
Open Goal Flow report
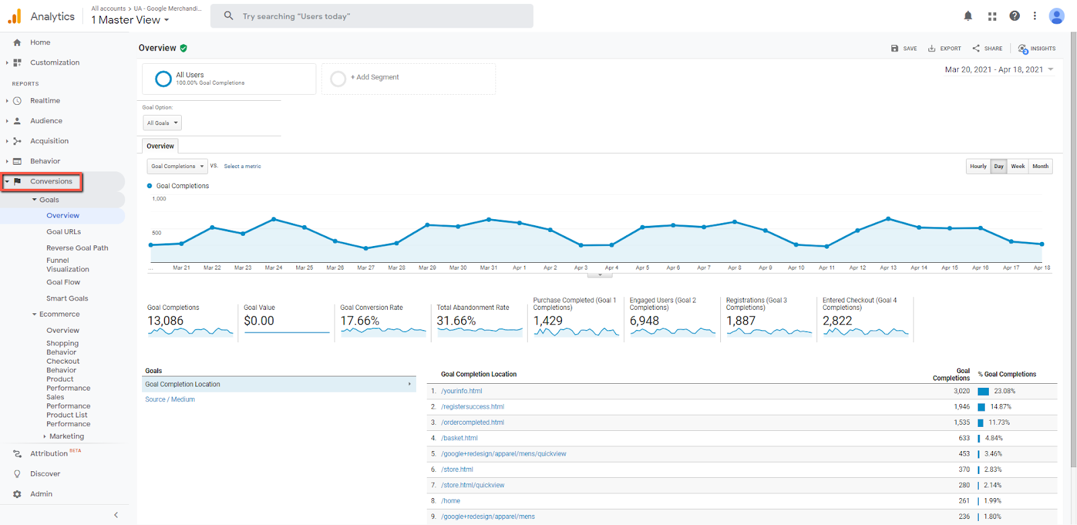[x=63, y=282]
